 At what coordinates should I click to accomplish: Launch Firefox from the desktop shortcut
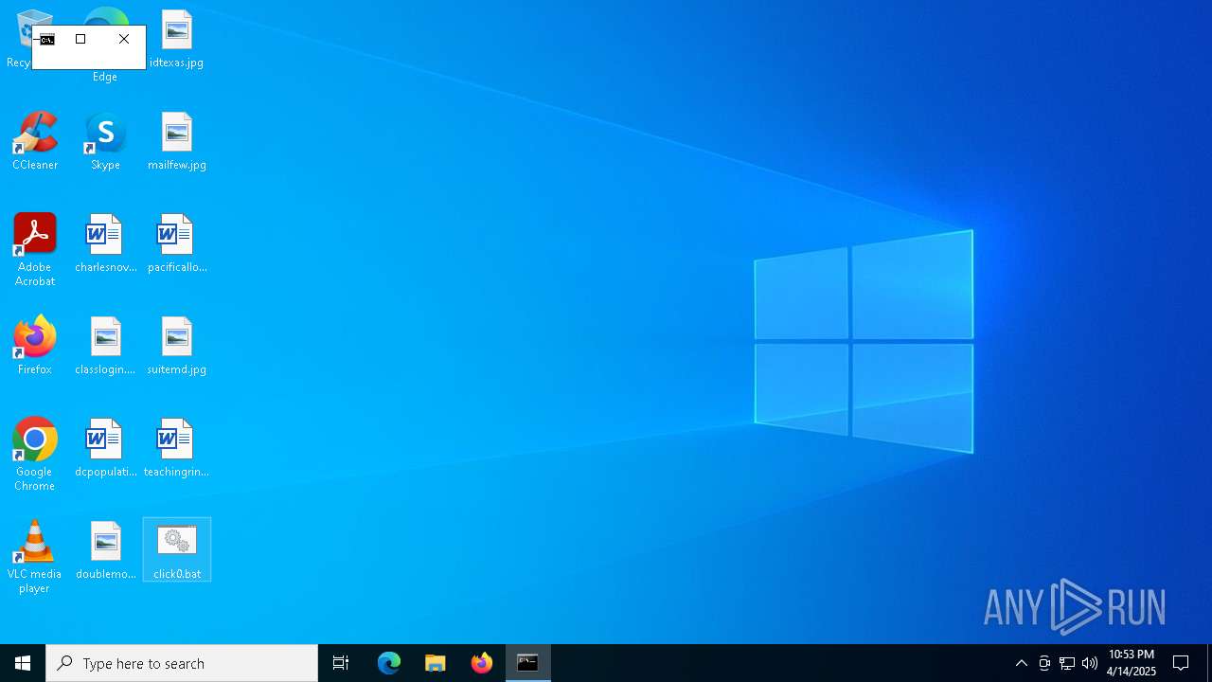coord(35,347)
